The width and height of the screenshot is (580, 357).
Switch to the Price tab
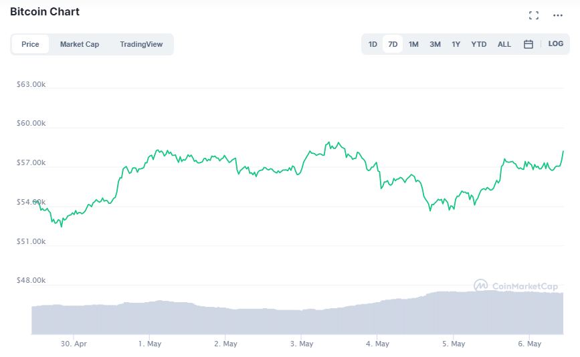(x=30, y=44)
